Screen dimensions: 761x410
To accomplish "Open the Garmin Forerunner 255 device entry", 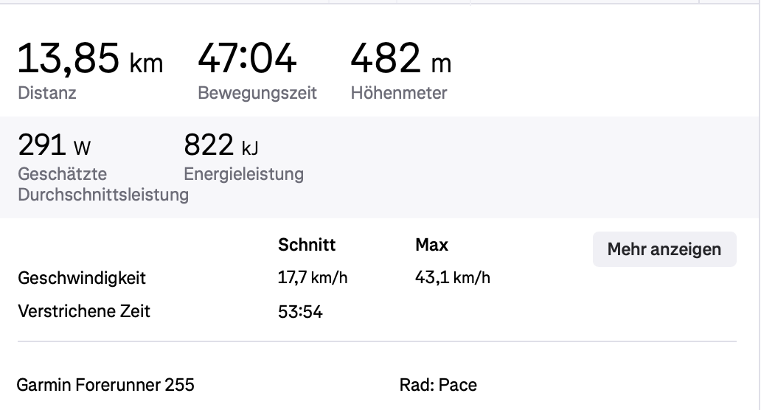I will point(105,385).
